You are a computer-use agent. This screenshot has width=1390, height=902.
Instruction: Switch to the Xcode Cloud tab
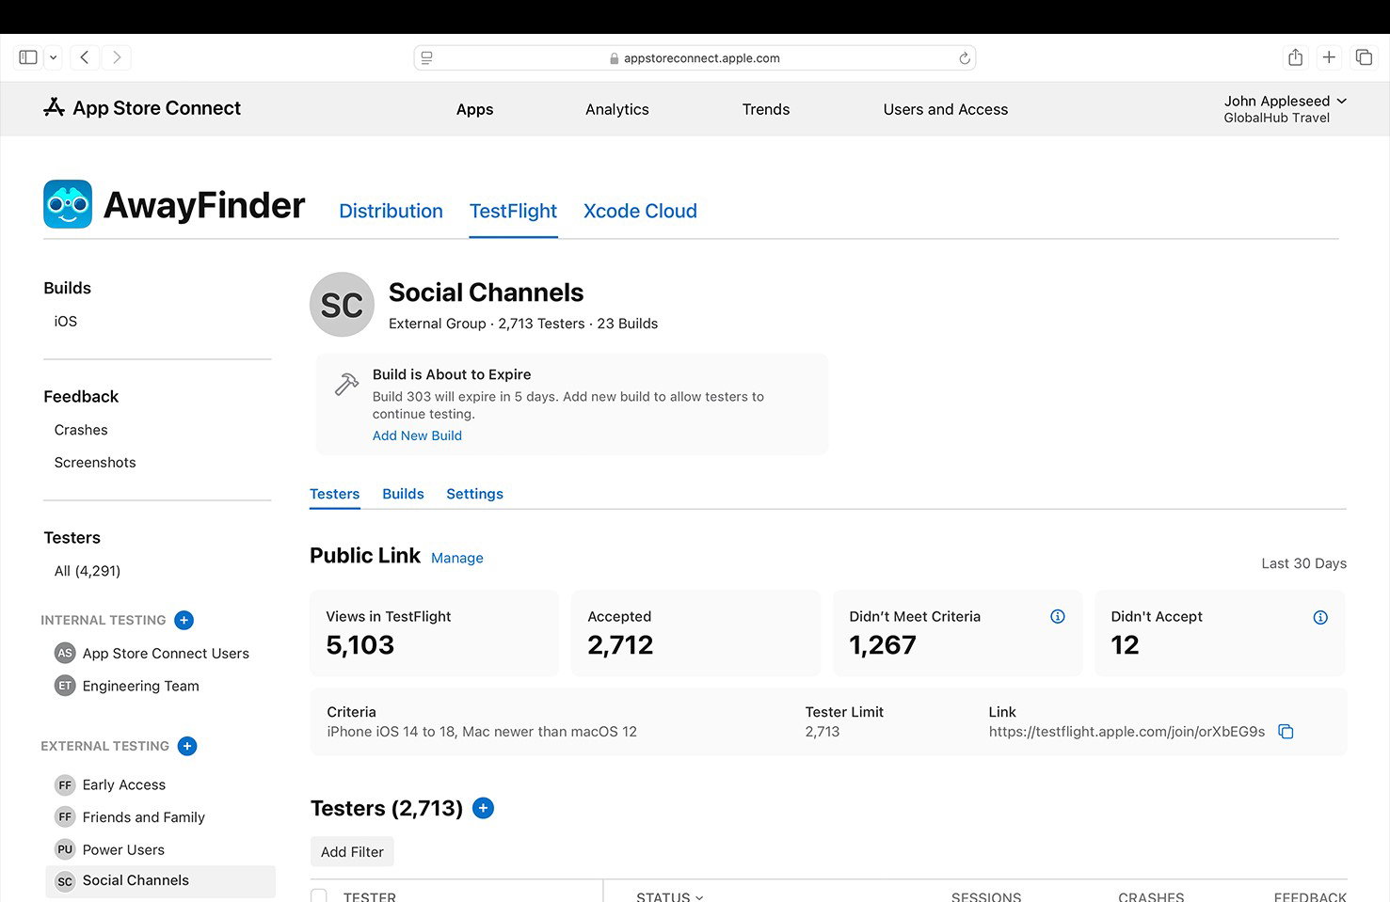[x=640, y=211]
